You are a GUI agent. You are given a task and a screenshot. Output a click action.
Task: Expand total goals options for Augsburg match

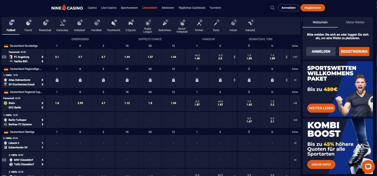tap(287, 57)
